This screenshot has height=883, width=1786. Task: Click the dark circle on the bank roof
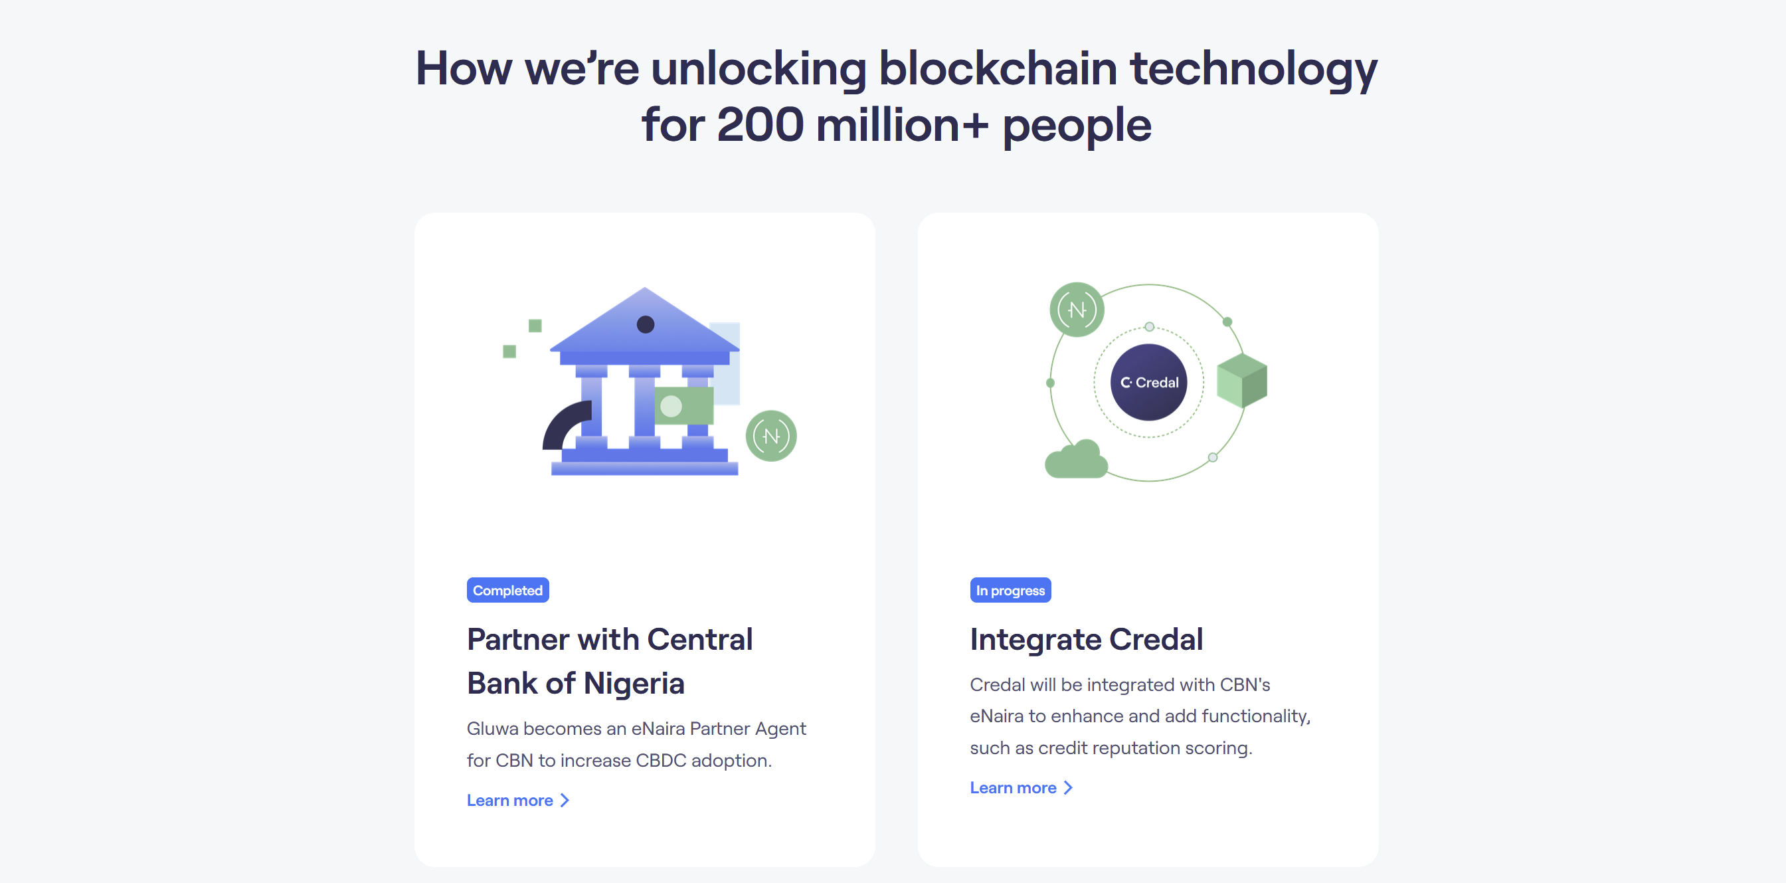[x=645, y=325]
